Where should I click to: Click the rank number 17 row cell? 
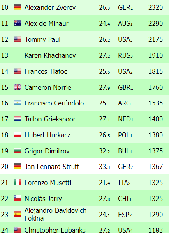pos(5,119)
